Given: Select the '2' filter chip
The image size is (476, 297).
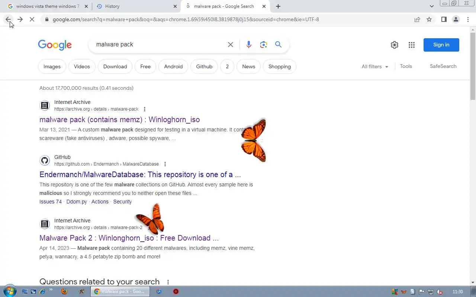Looking at the screenshot, I should pyautogui.click(x=227, y=66).
